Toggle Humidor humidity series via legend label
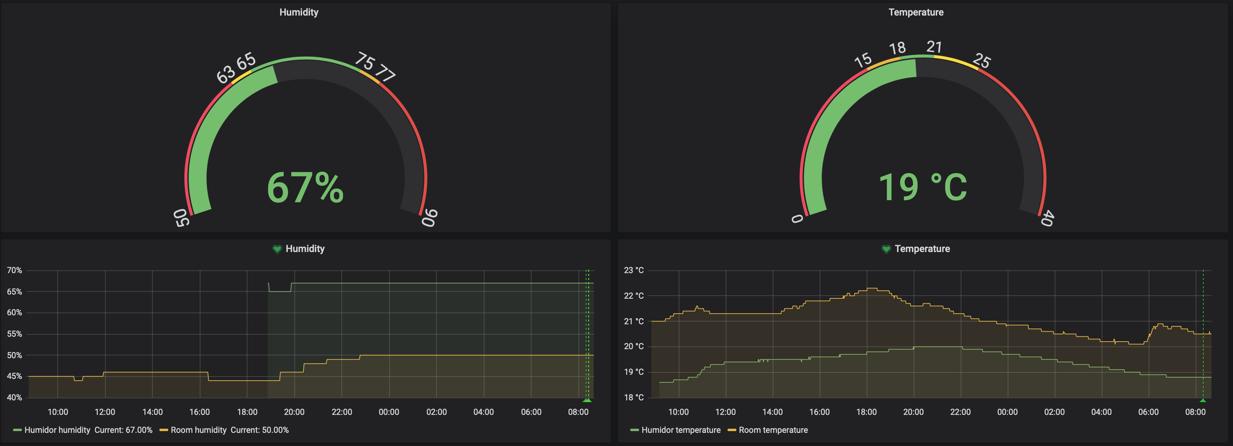Image resolution: width=1233 pixels, height=446 pixels. (x=57, y=430)
